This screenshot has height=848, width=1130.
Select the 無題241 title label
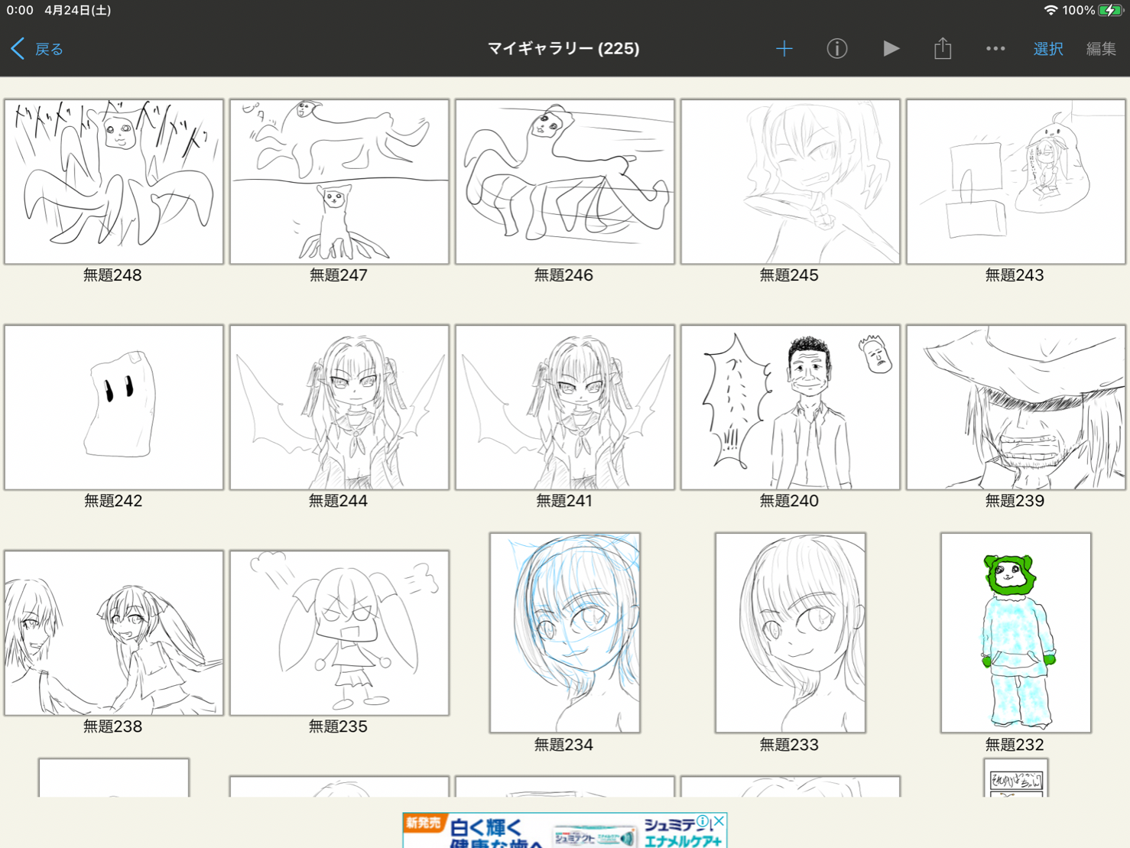point(563,501)
